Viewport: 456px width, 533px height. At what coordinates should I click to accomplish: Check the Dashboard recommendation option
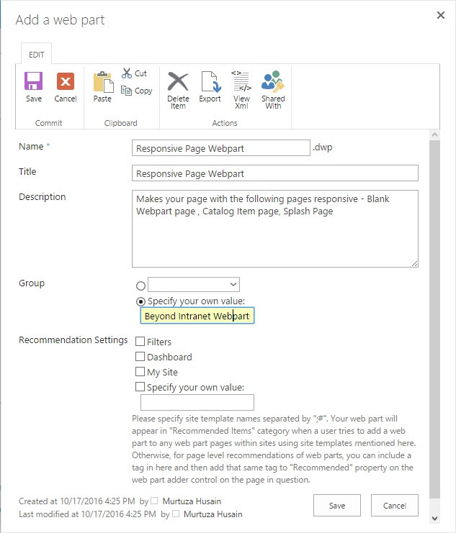point(140,357)
